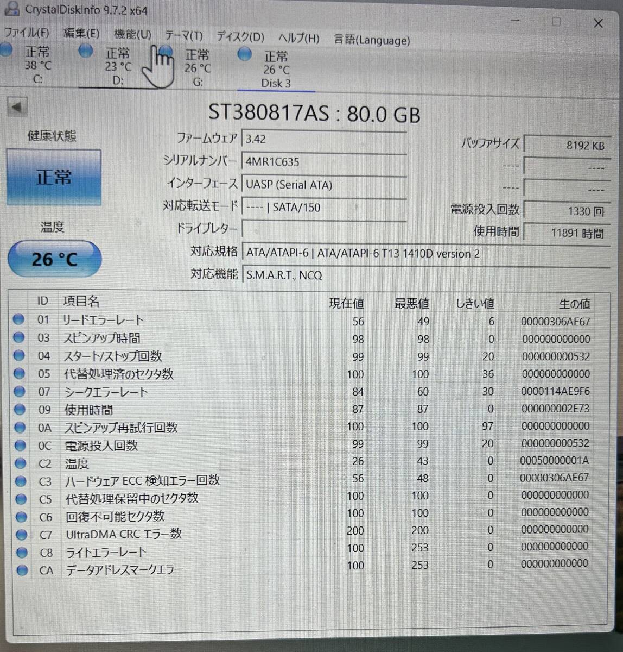Click the 項目名 column header
Screen dimensions: 623x652
tap(81, 301)
